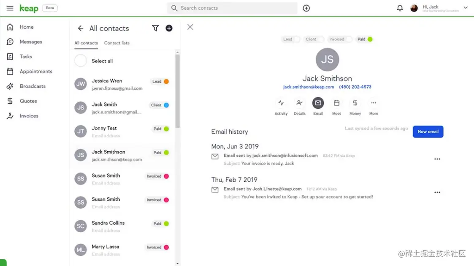The image size is (474, 266).
Task: Expand the account dropdown chevron
Action: (x=466, y=8)
